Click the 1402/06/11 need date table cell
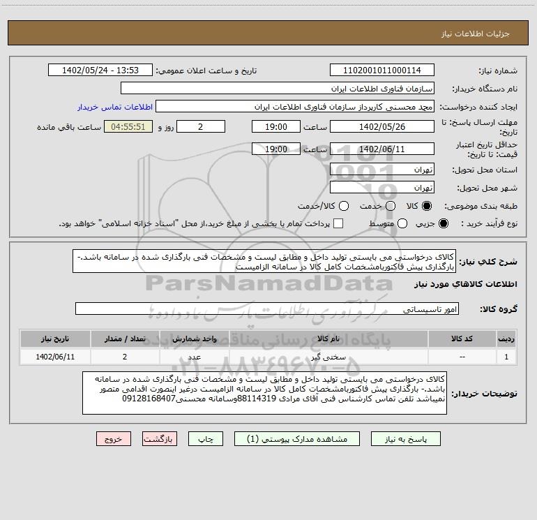Screen dimensions: 537x520 click(x=55, y=357)
